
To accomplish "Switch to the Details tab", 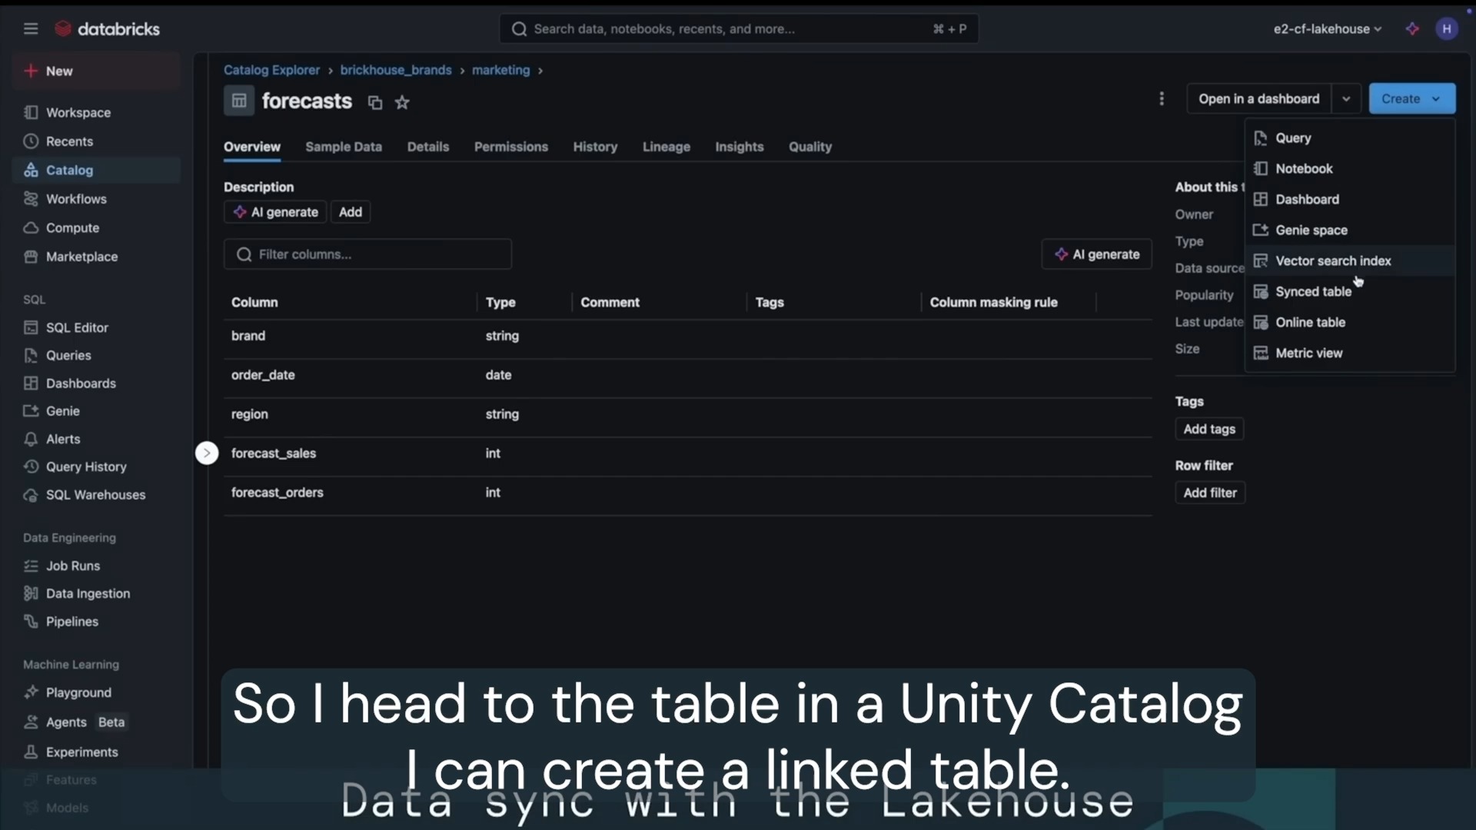I will point(428,147).
